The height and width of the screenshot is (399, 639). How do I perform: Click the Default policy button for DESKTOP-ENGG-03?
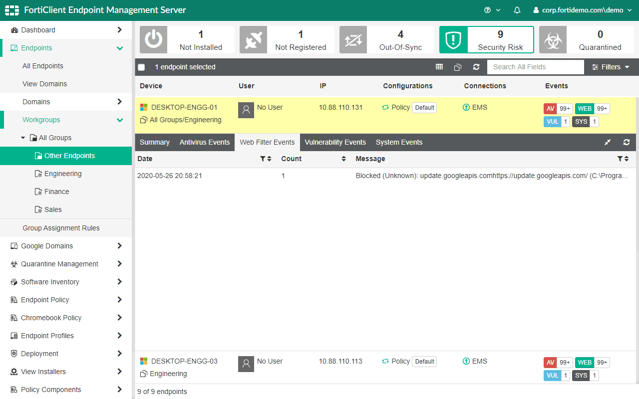tap(424, 362)
